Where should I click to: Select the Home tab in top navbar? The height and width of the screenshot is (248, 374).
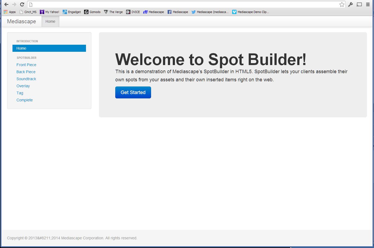pos(50,21)
